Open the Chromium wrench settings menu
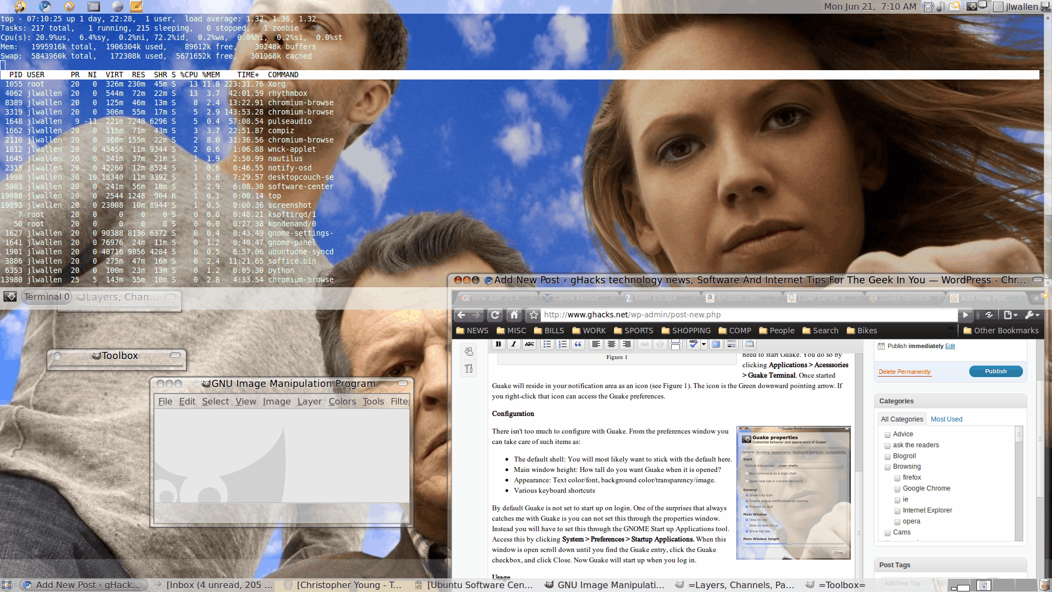This screenshot has height=592, width=1052. click(x=1032, y=315)
